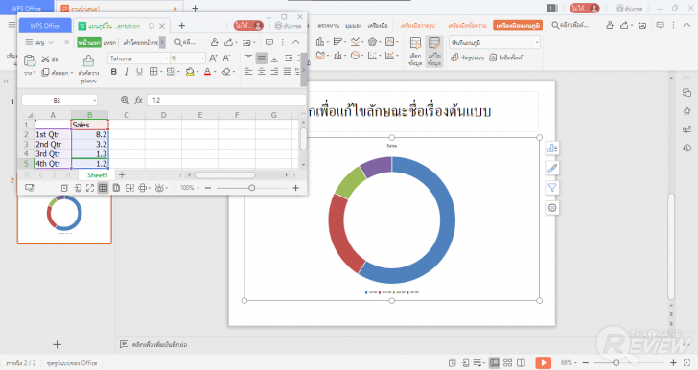
Task: Open the Text Tools ribbon tab
Action: [x=468, y=25]
